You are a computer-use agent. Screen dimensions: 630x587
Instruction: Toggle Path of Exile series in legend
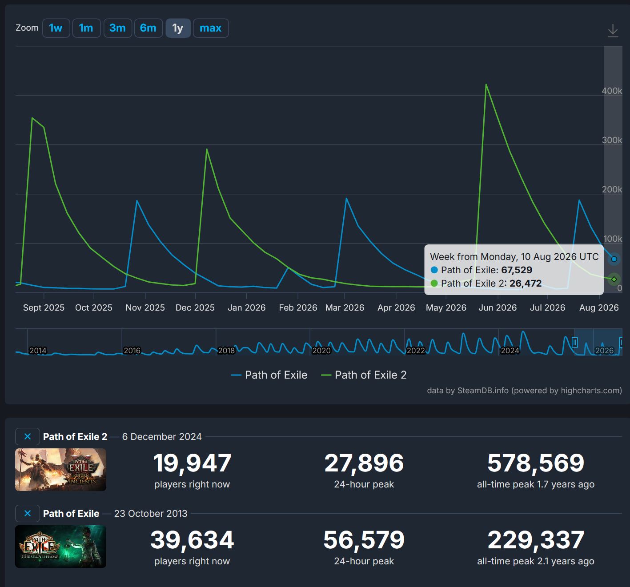269,375
